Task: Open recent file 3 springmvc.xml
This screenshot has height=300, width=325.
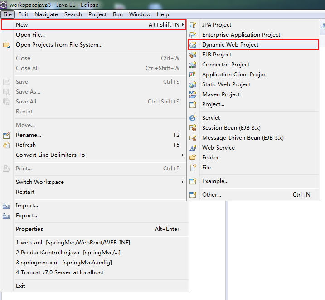Action: (x=95, y=262)
